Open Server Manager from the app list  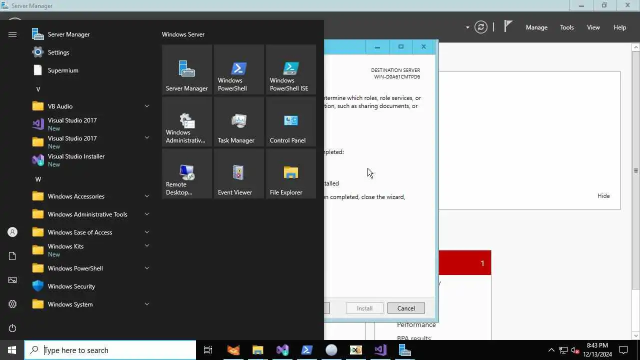pos(91,34)
